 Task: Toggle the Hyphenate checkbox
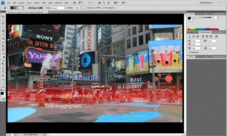coord(189,52)
